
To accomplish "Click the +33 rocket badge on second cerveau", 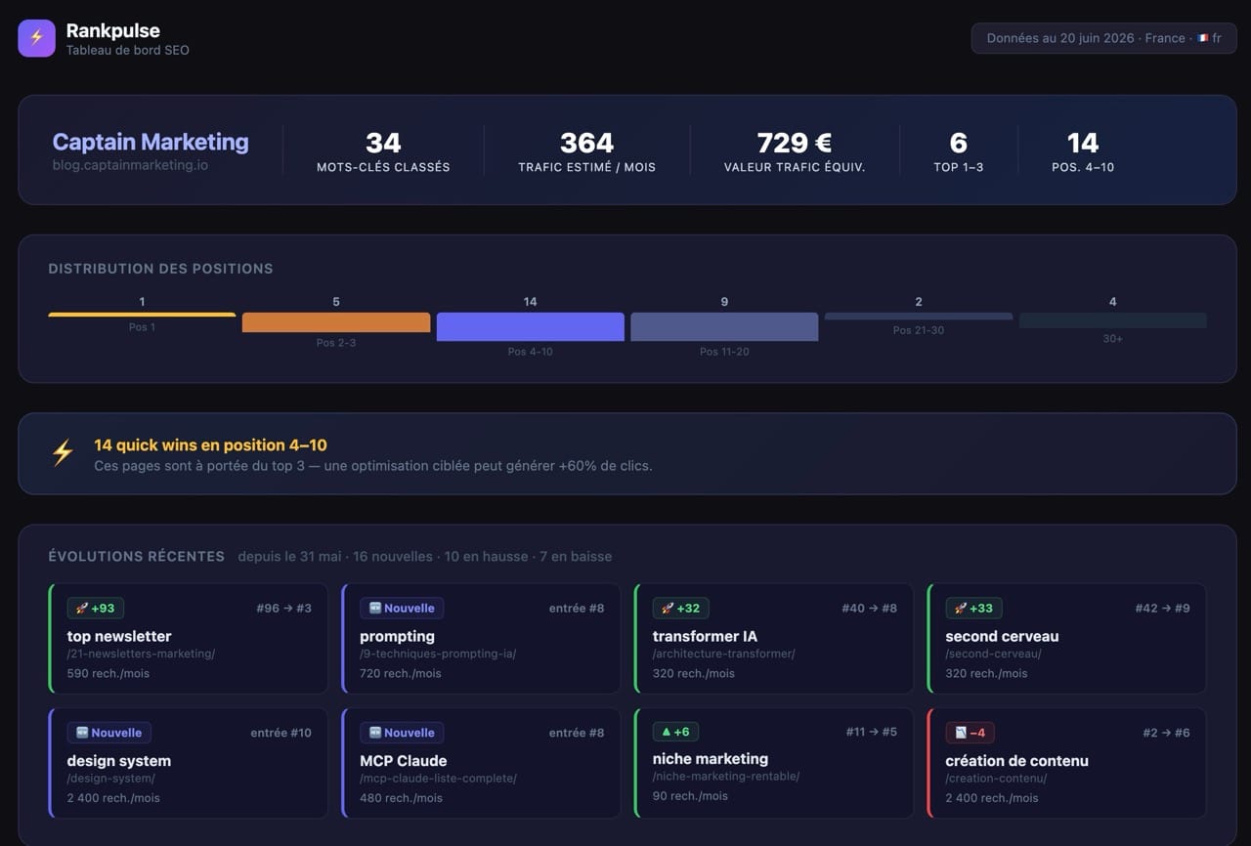I will click(973, 608).
